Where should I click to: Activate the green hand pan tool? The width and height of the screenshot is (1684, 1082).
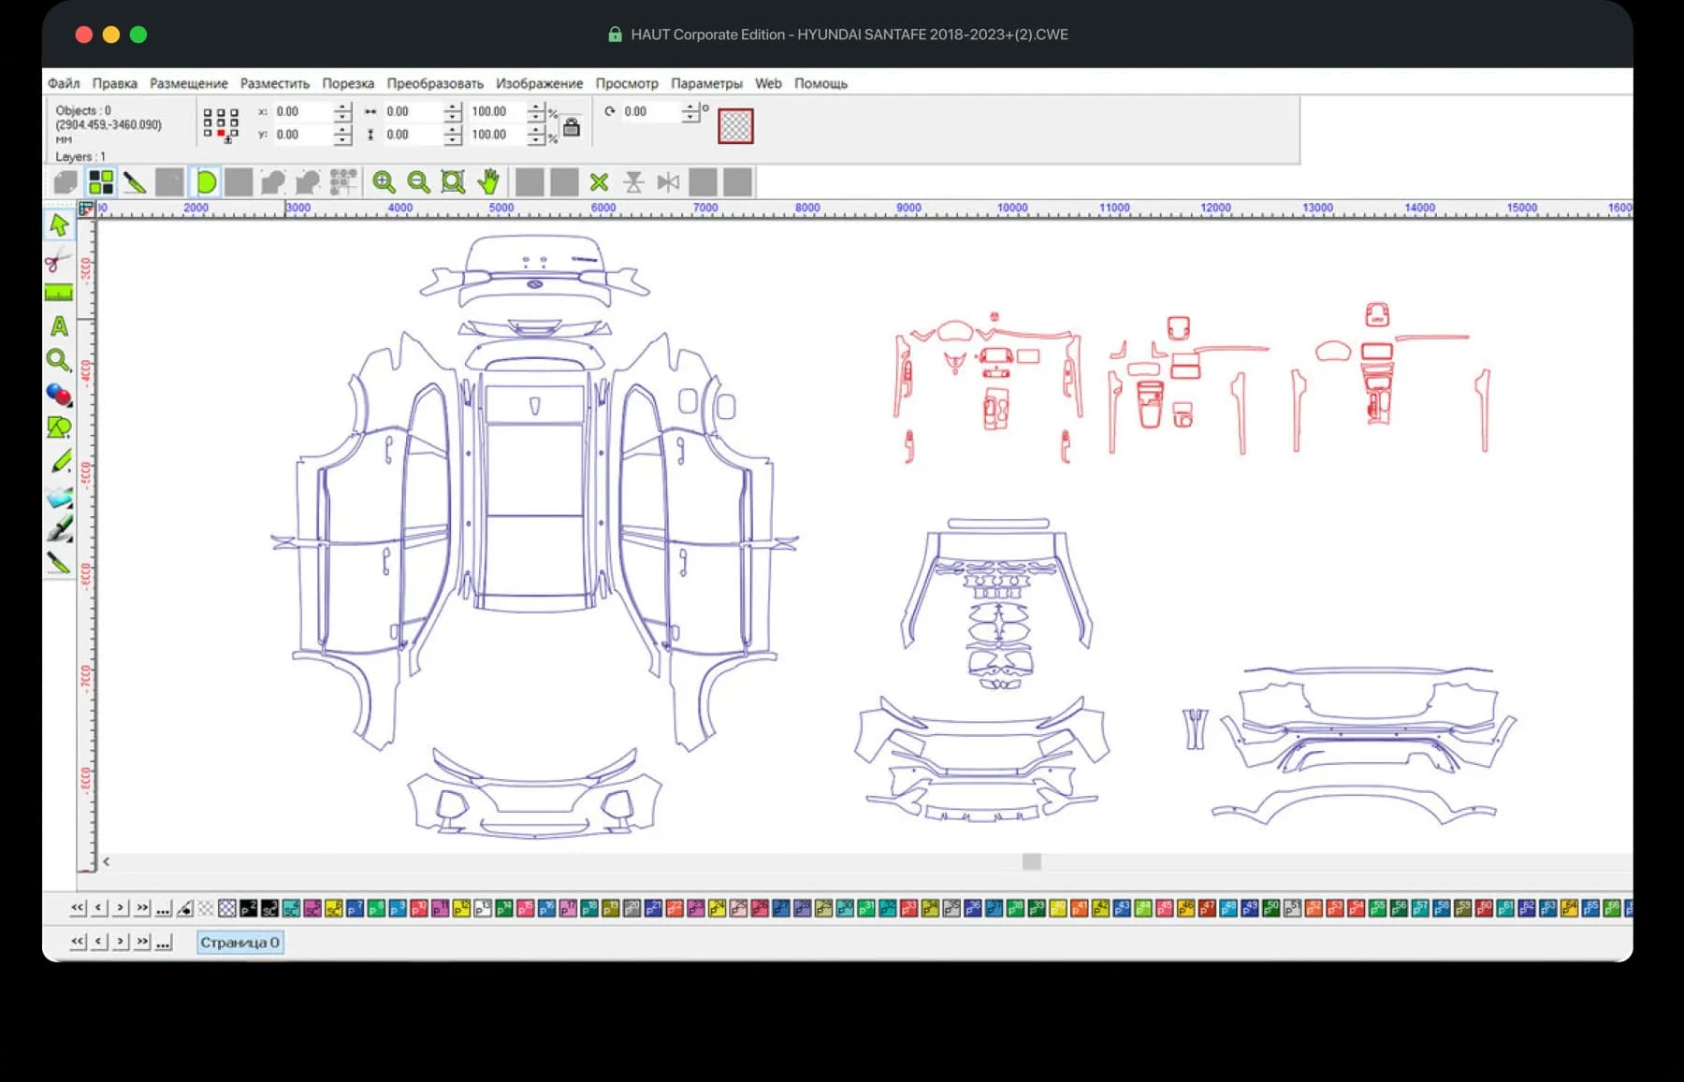click(488, 181)
